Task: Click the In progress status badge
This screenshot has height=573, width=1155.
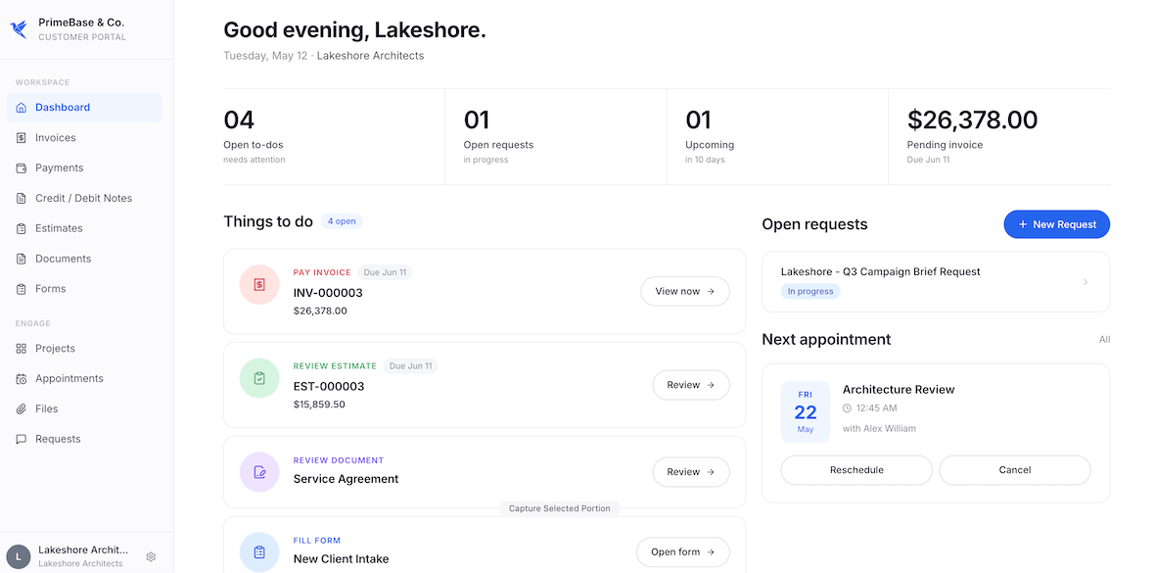Action: [x=810, y=291]
